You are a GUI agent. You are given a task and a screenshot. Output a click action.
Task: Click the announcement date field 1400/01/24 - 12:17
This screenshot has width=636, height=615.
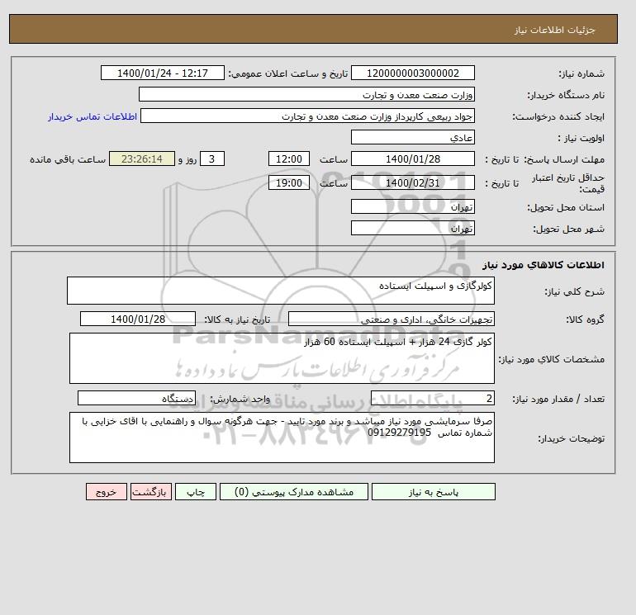(x=163, y=73)
